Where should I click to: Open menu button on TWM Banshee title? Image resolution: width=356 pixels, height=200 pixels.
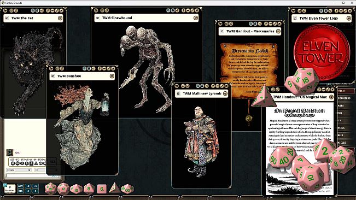tap(112, 76)
